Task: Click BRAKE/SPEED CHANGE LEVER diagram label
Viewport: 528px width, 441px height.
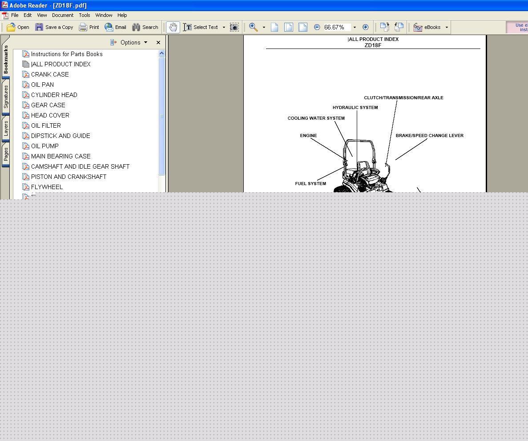Action: pyautogui.click(x=430, y=135)
